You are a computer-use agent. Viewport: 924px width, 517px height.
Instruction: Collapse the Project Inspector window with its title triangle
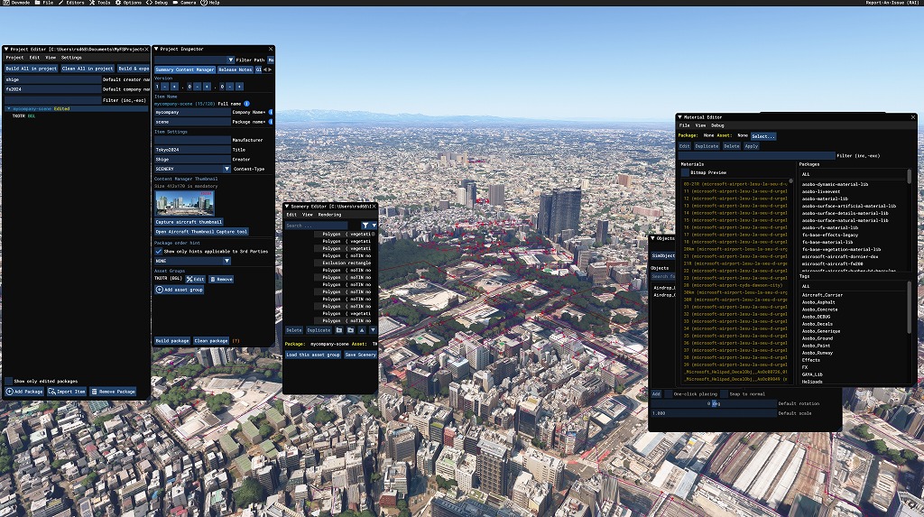(156, 50)
